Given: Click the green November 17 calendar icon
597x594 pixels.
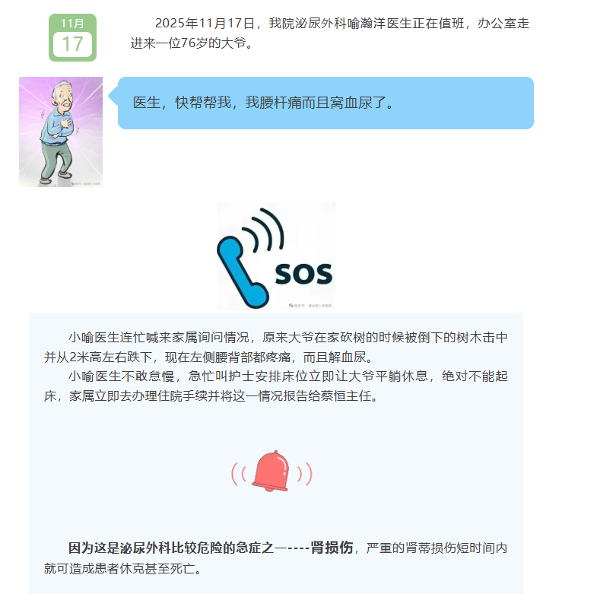Looking at the screenshot, I should click(x=72, y=38).
